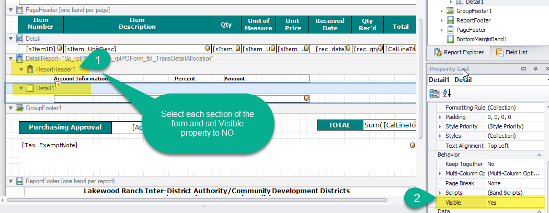Pin the Property Grid panel
The width and height of the screenshot is (549, 213).
click(x=535, y=69)
